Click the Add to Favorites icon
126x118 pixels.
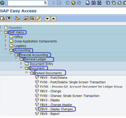coord(26,19)
